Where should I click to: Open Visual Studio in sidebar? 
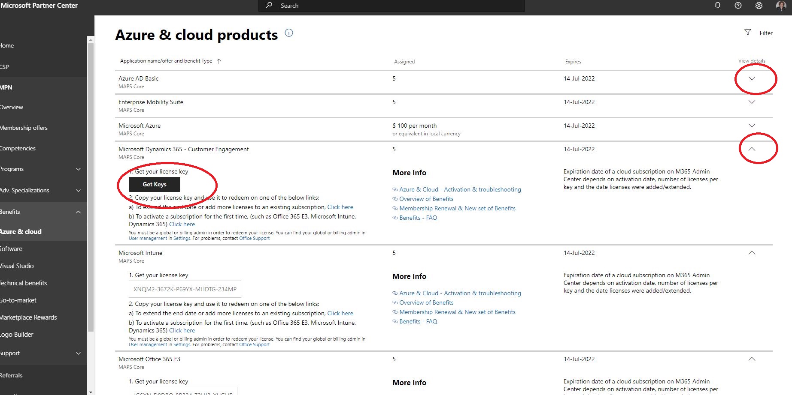(17, 266)
